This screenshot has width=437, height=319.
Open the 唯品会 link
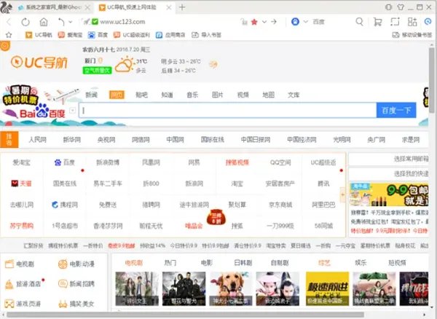[194, 226]
